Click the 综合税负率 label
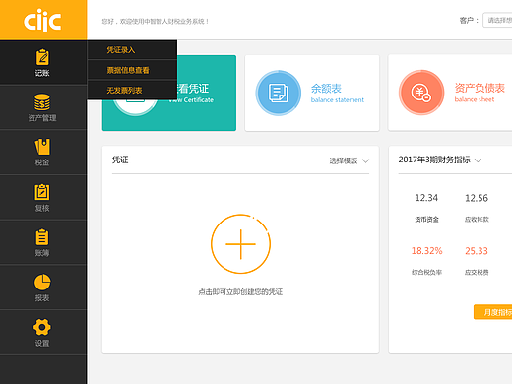This screenshot has height=384, width=512. (426, 272)
